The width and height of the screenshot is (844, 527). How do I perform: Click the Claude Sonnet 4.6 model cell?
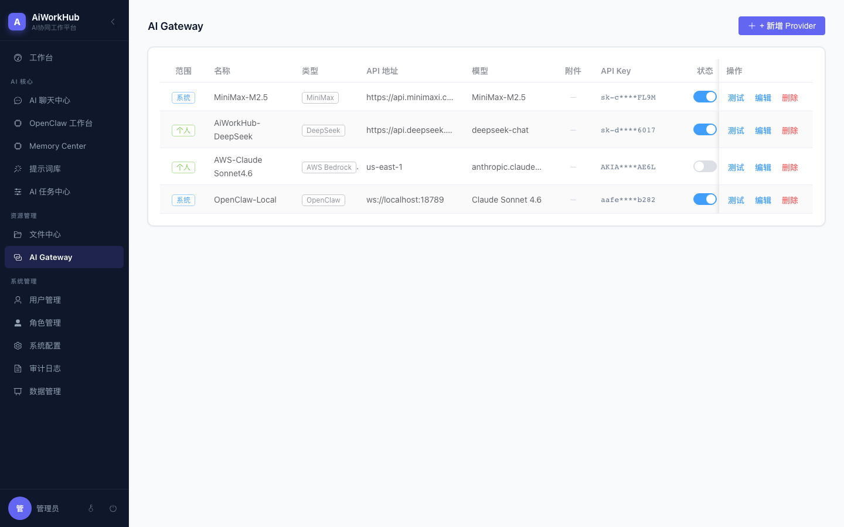pos(506,200)
